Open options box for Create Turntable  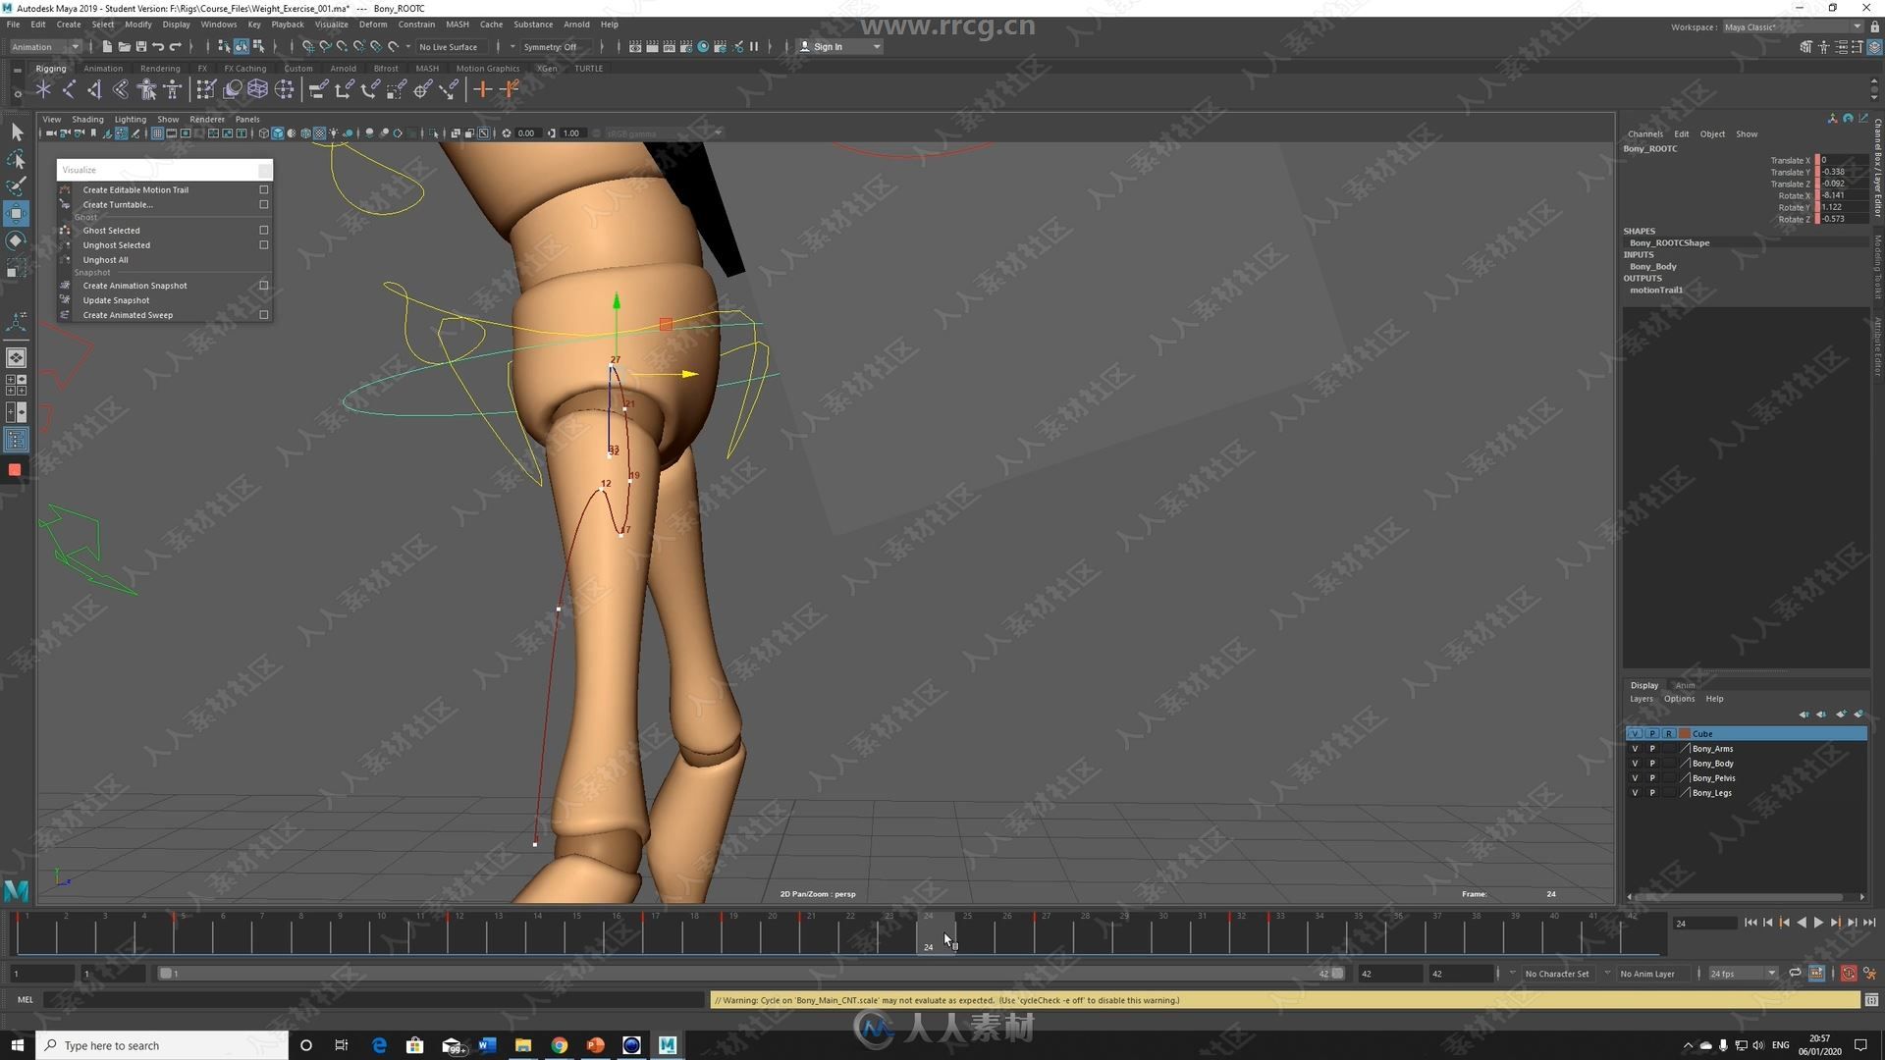click(263, 204)
